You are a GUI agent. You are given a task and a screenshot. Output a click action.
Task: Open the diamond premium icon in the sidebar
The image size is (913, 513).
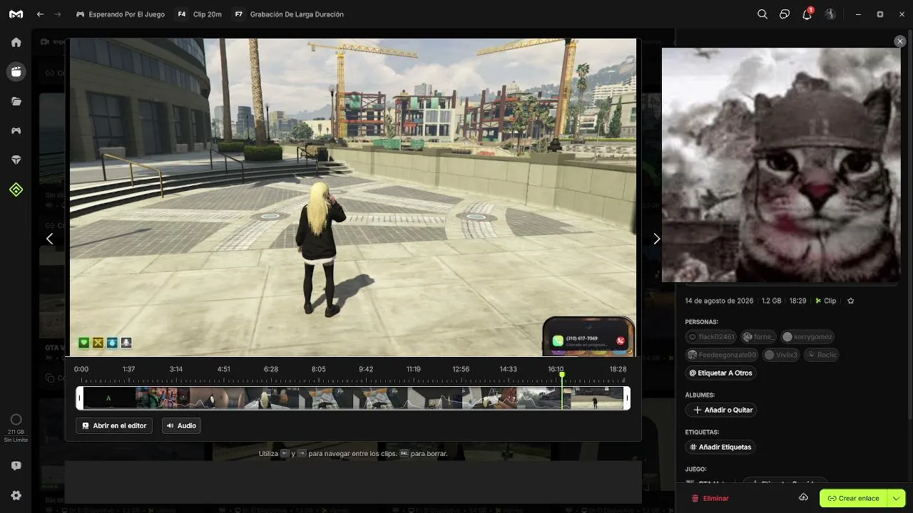16,160
